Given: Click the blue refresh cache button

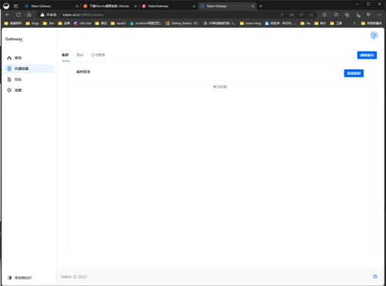Looking at the screenshot, I should (367, 55).
